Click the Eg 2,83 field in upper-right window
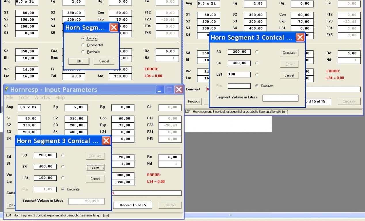Screen dimensions: 365x221 [x=255, y=4]
